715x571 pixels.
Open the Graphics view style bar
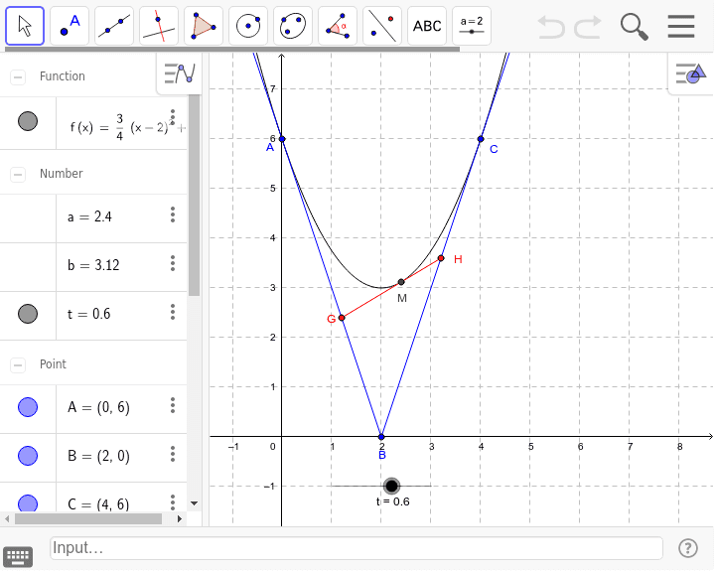click(690, 73)
